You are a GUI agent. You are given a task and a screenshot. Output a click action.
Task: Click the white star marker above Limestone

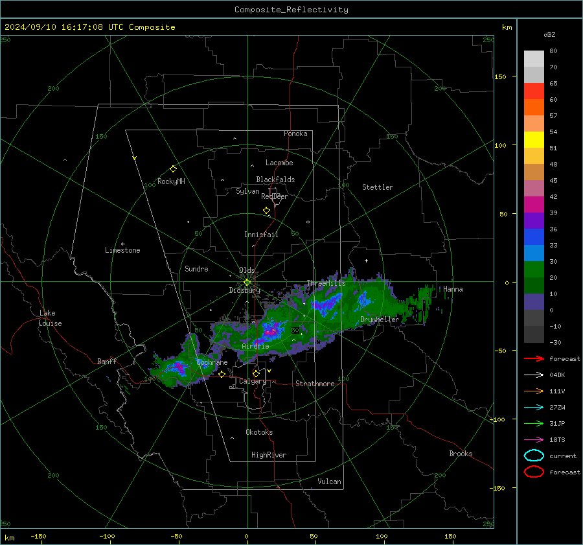[x=122, y=244]
